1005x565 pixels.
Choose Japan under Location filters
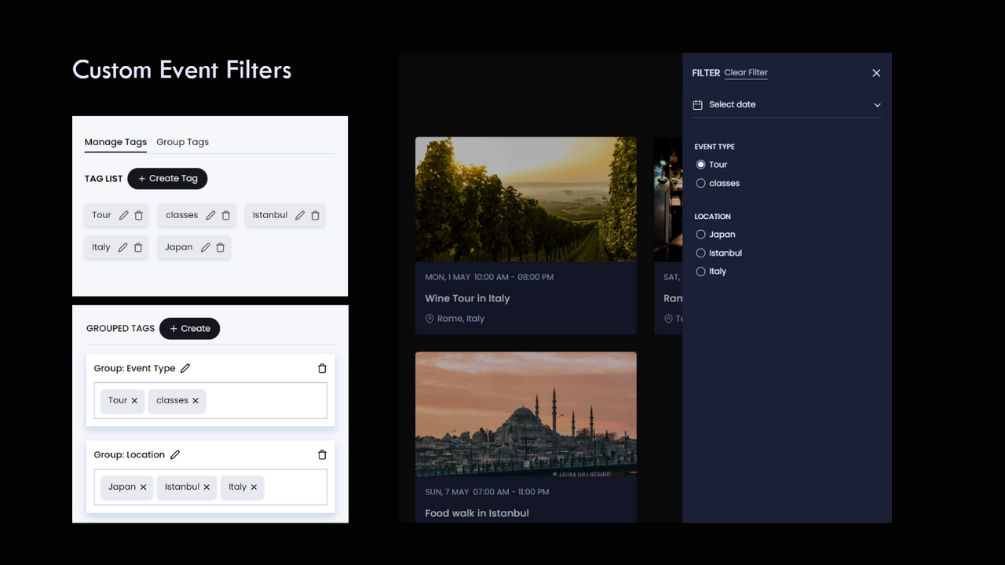click(x=700, y=234)
